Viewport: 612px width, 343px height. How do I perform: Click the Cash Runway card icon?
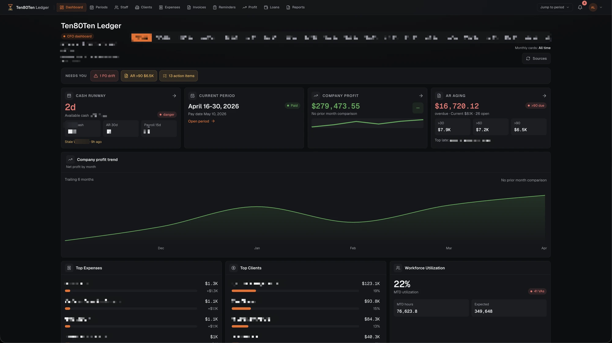click(69, 96)
